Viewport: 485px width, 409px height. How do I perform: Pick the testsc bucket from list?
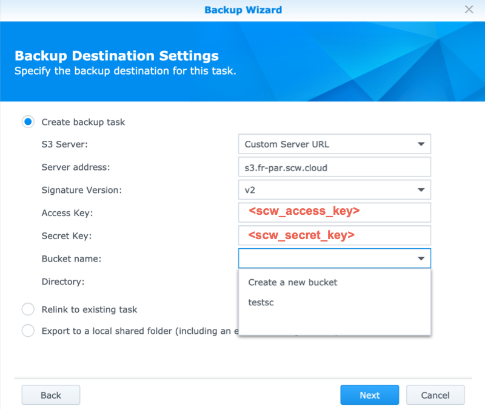261,302
